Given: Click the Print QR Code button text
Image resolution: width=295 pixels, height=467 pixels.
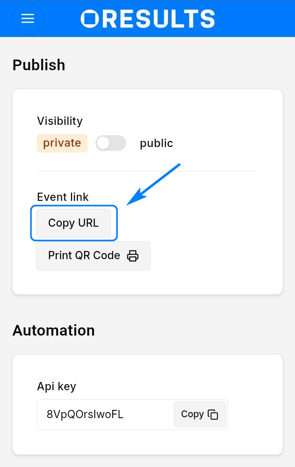Looking at the screenshot, I should tap(84, 255).
